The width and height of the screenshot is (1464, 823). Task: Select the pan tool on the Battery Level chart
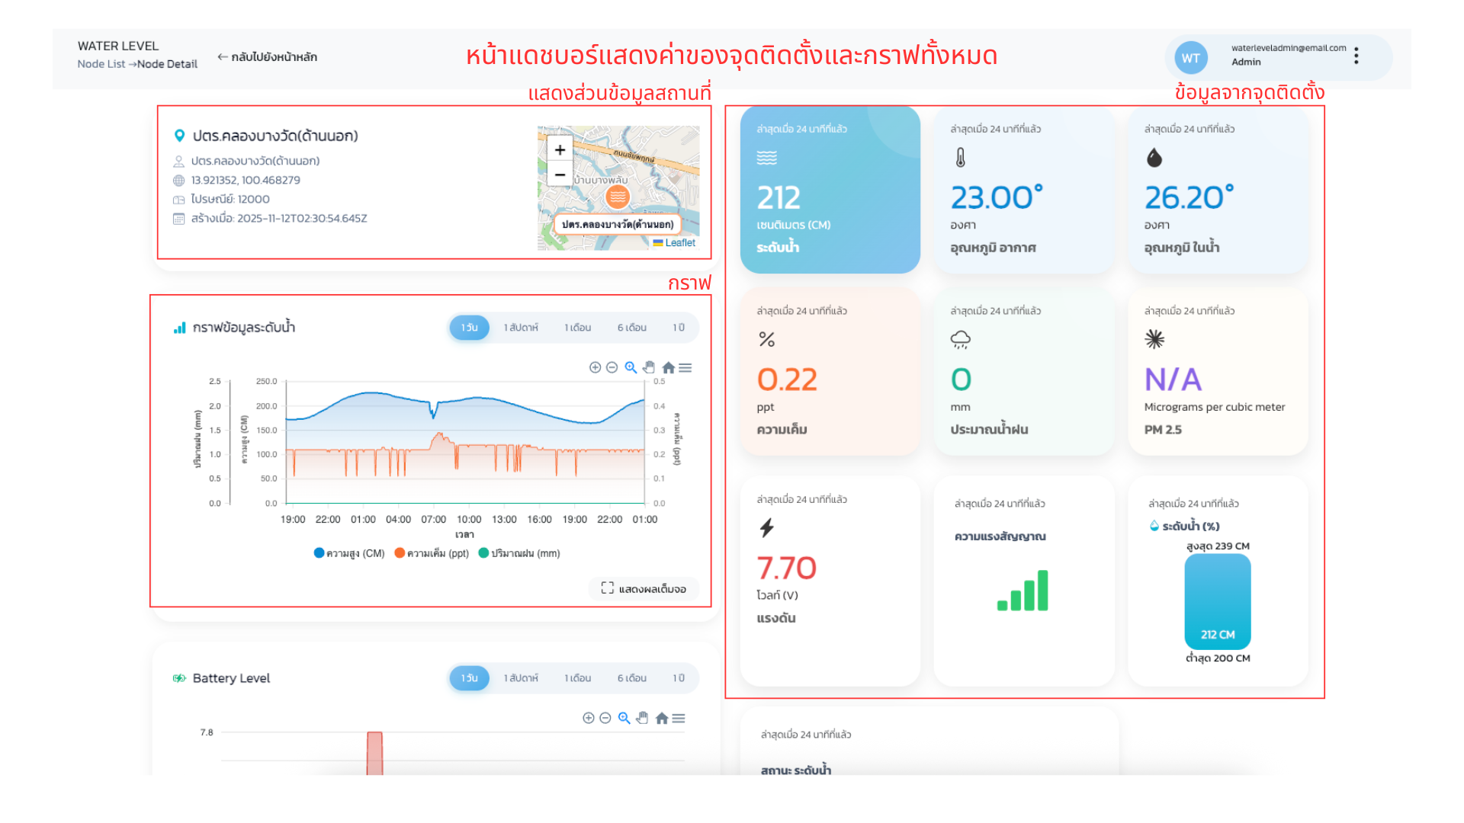point(641,718)
